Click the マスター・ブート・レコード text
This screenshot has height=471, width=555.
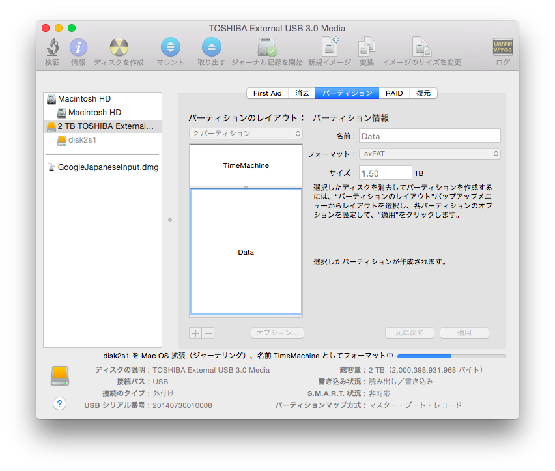(x=415, y=405)
